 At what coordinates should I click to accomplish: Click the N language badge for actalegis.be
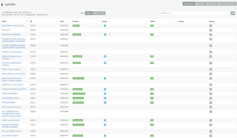pos(105,35)
